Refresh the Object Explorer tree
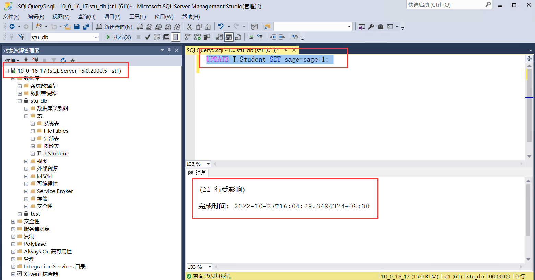The image size is (535, 280). click(x=63, y=60)
